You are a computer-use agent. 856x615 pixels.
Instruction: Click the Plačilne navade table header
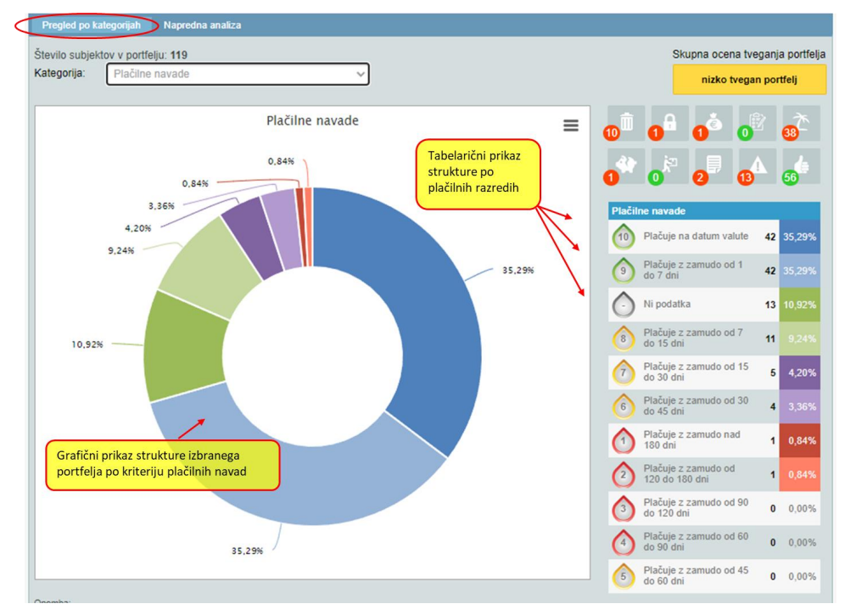pos(714,210)
